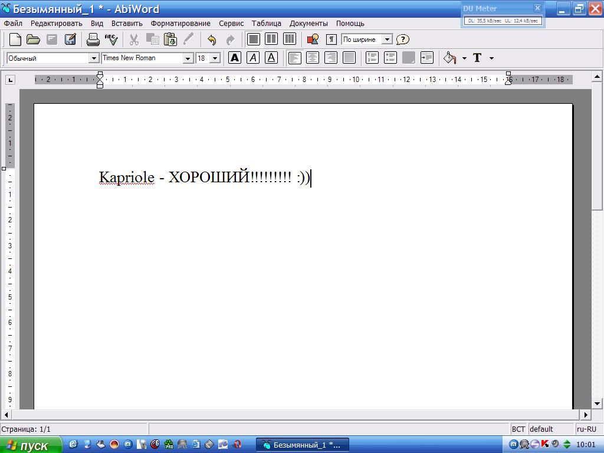Cut with the scissors icon
Viewport: 604px width, 453px height.
[134, 40]
